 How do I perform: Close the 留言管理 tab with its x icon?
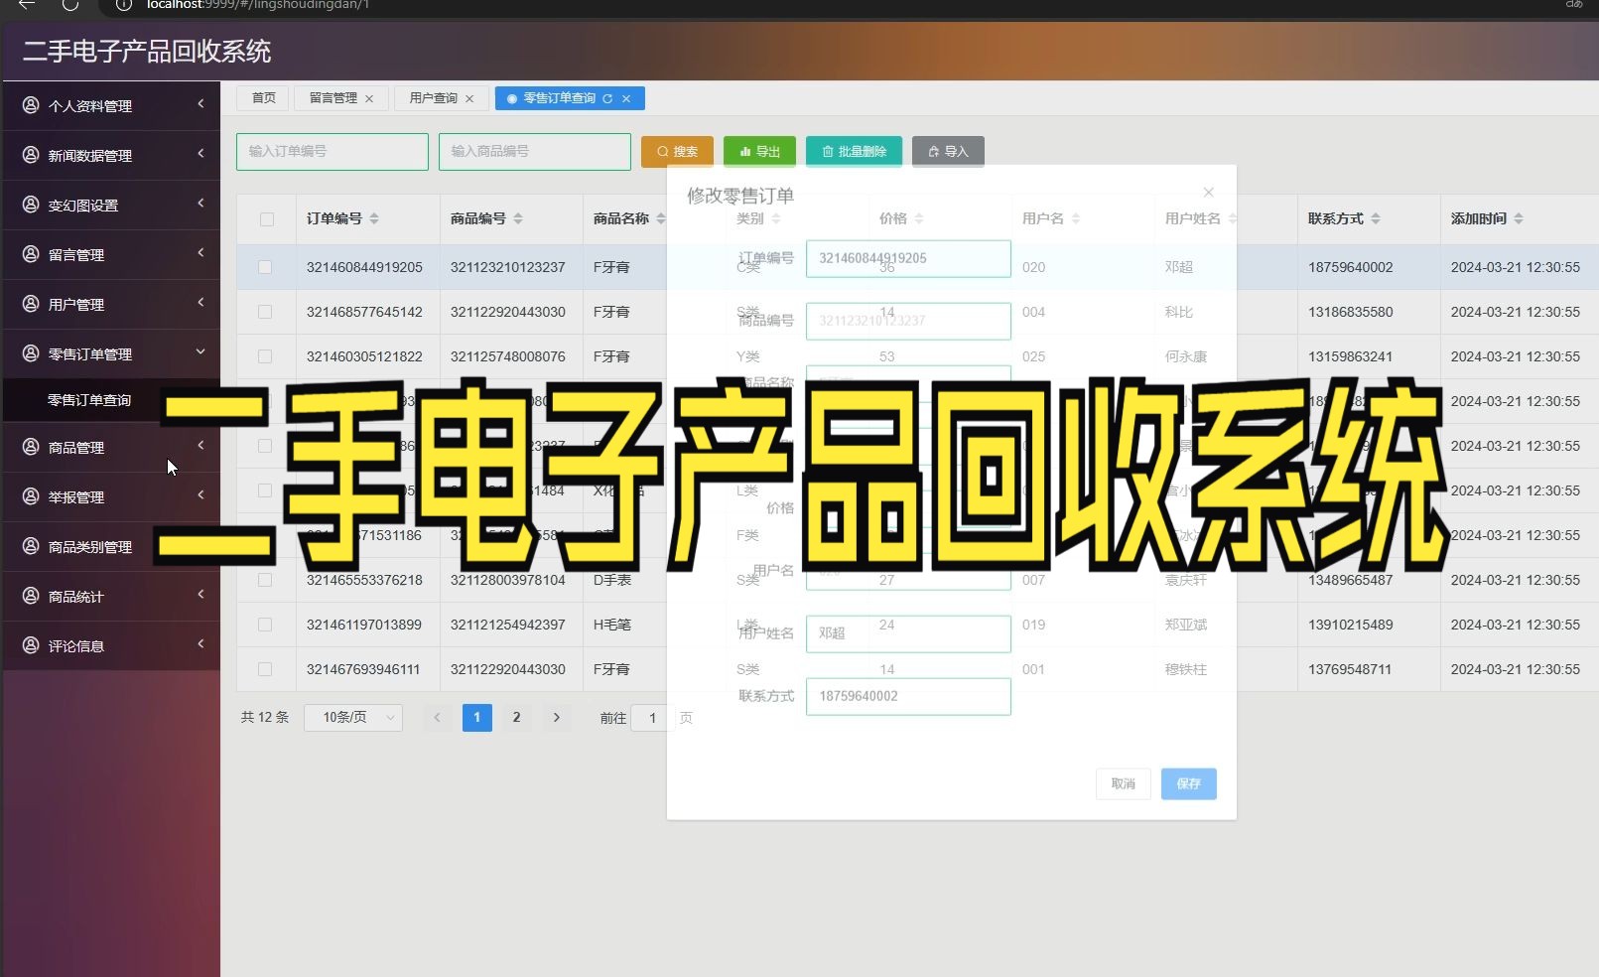pyautogui.click(x=369, y=98)
